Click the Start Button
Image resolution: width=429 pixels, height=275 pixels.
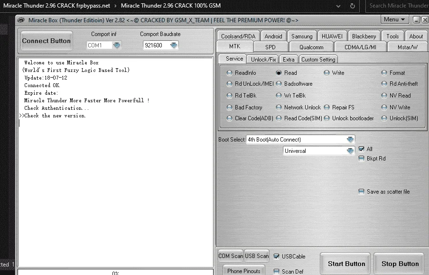click(x=346, y=264)
